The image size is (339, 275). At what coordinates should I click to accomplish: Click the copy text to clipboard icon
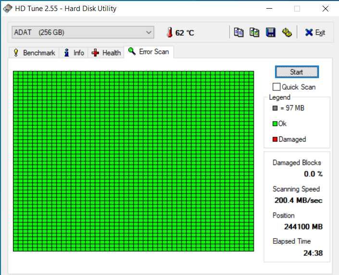click(239, 33)
